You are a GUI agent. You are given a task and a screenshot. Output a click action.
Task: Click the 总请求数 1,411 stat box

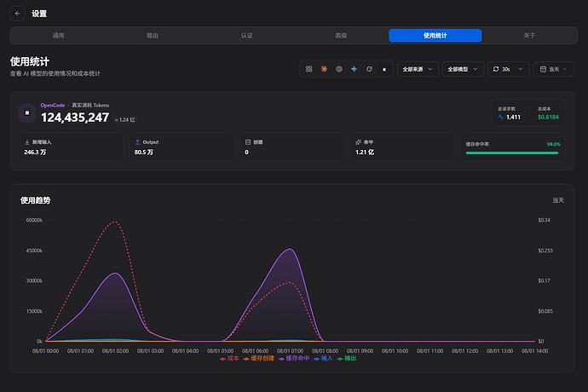click(510, 112)
